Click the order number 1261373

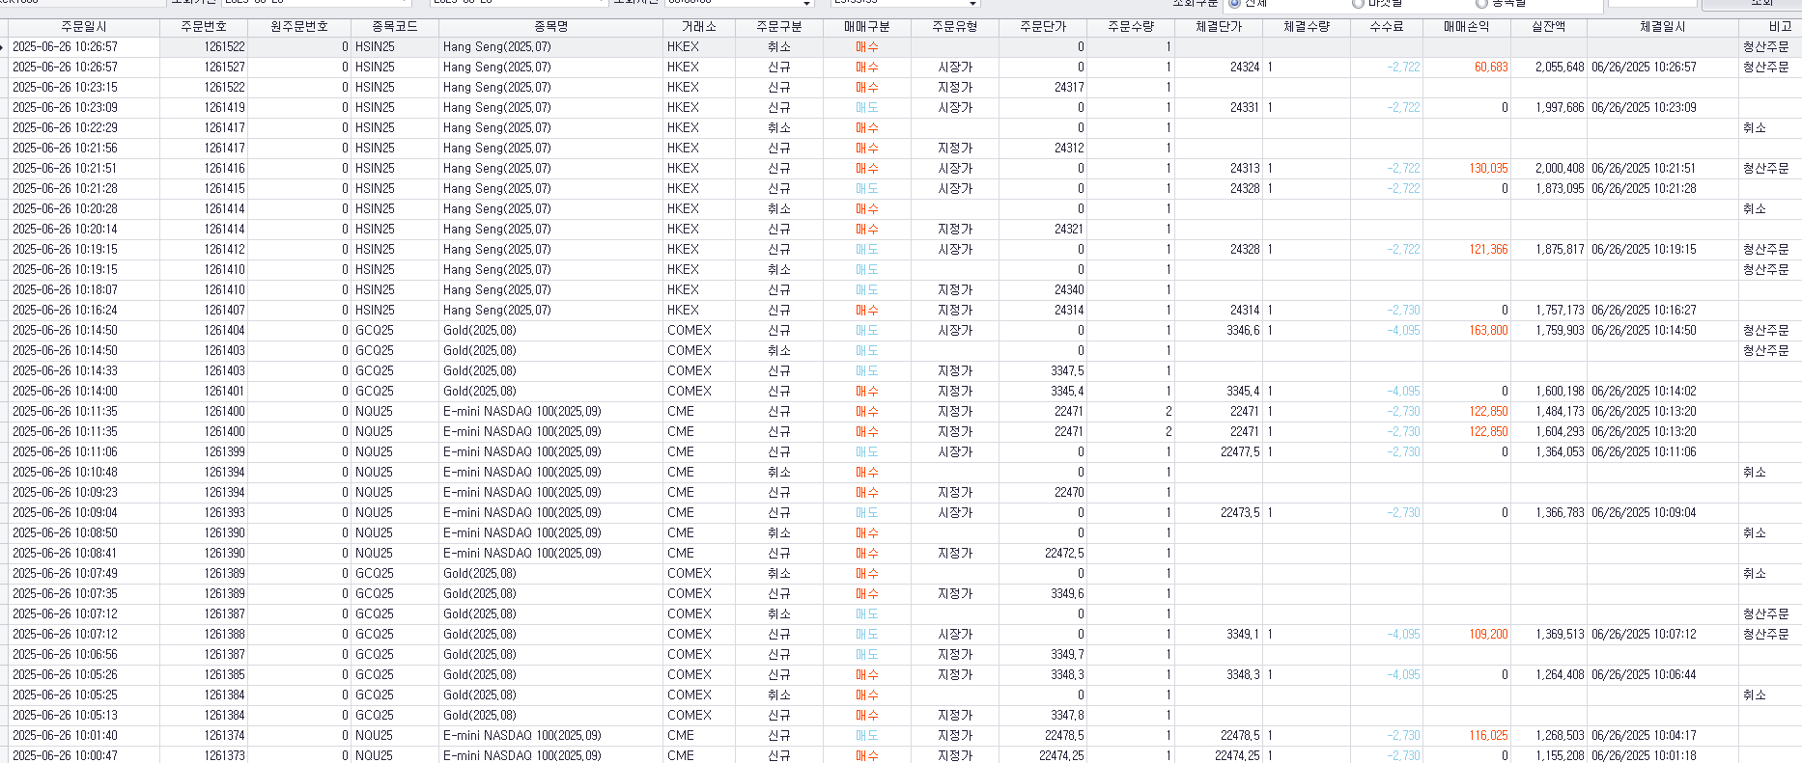[x=224, y=756]
